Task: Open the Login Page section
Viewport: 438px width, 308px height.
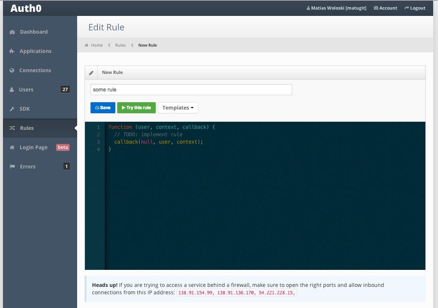Action: 40,147
